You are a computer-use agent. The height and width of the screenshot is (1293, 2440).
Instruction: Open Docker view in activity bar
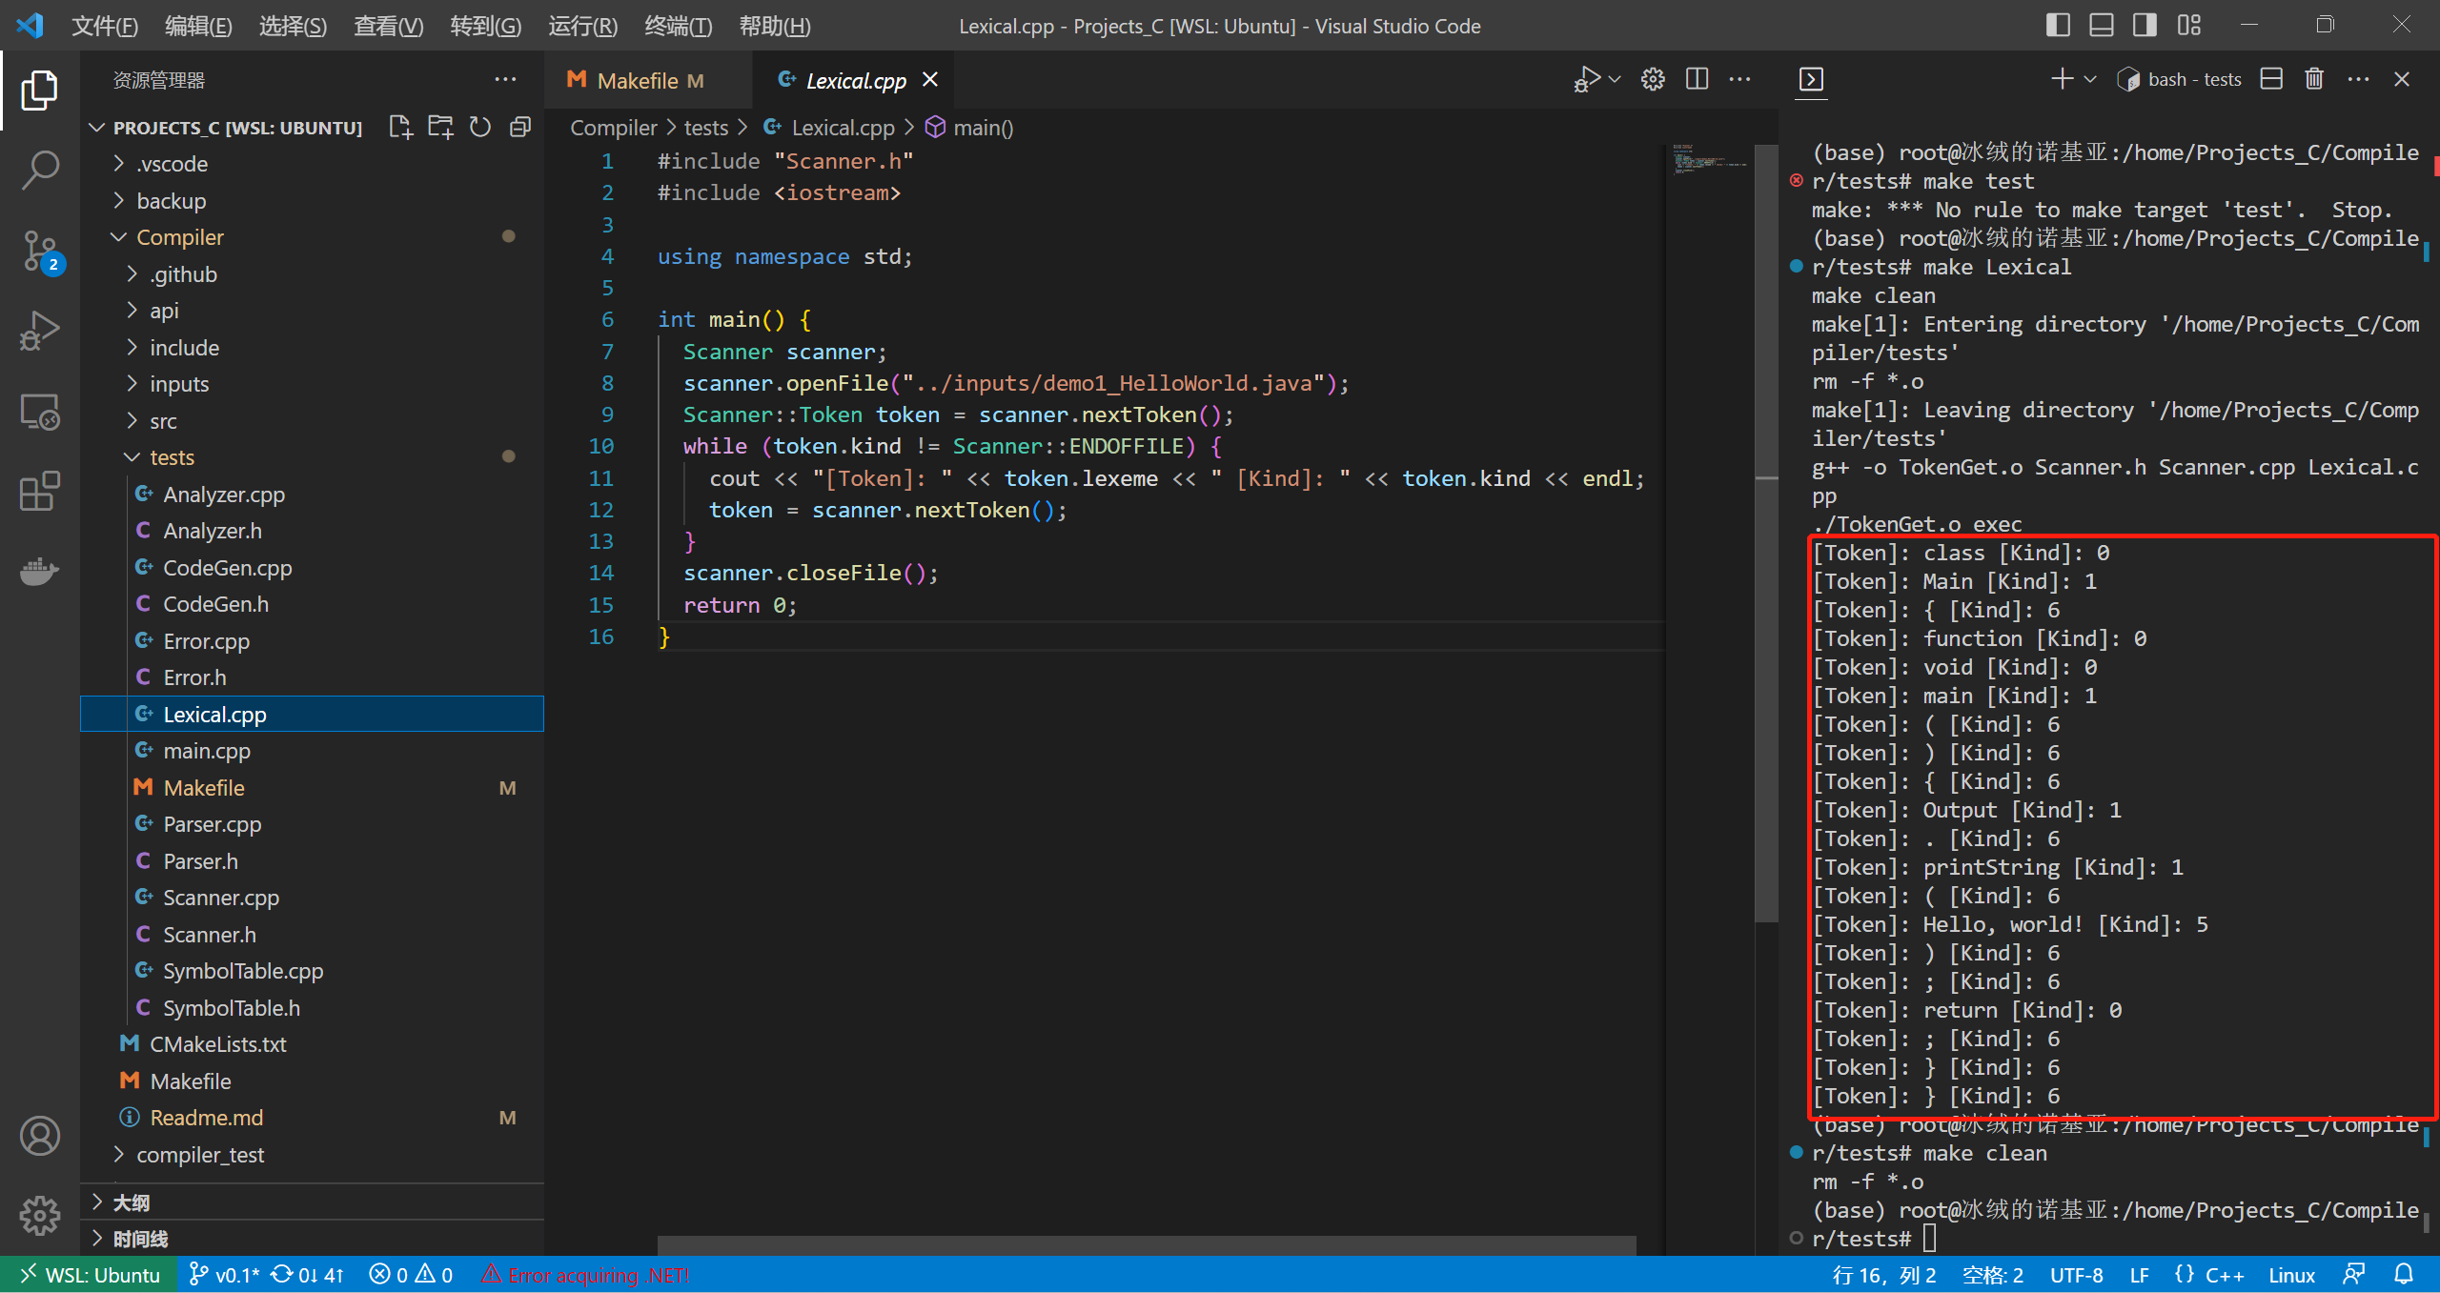(x=39, y=571)
